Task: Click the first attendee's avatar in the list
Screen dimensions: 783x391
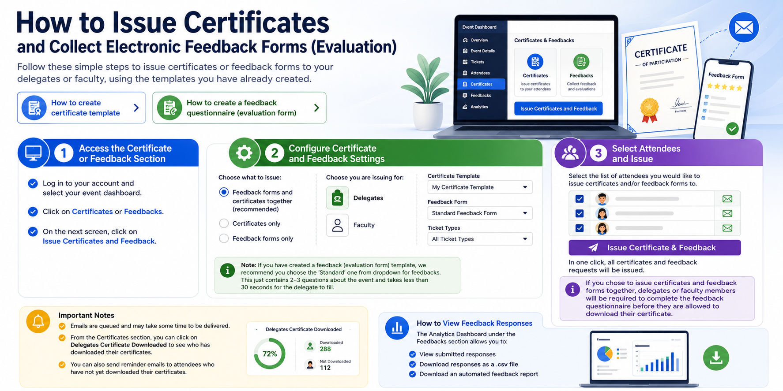Action: [x=602, y=199]
